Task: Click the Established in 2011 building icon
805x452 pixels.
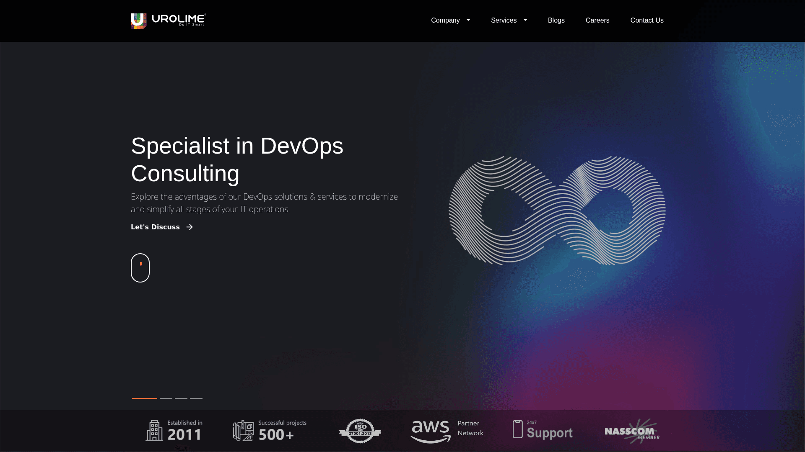Action: pos(155,430)
